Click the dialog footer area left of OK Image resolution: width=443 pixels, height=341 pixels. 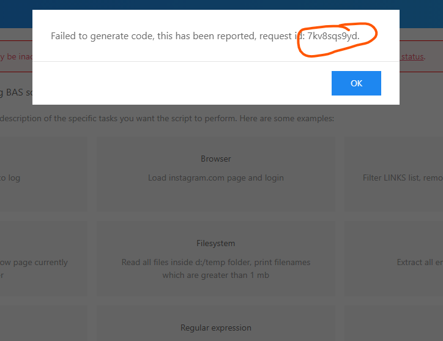[184, 83]
